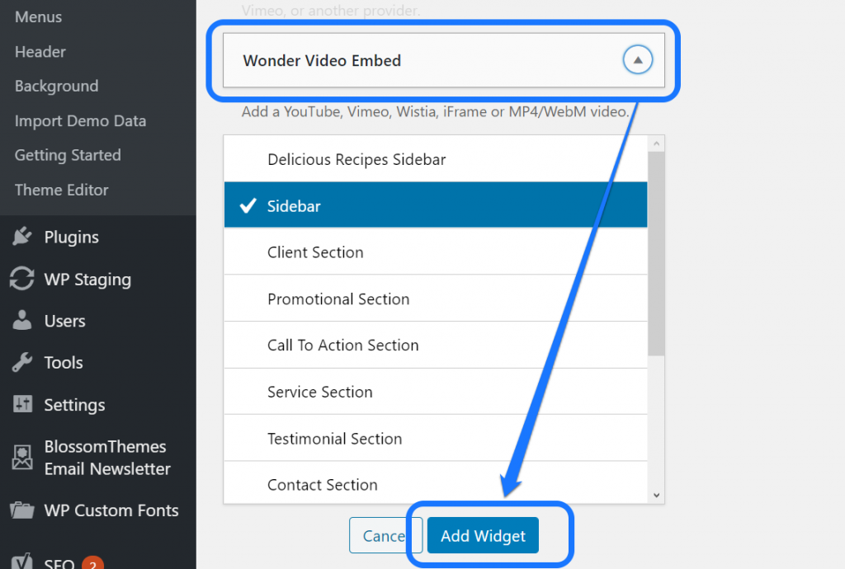Click the WP Custom Fonts folder icon
The image size is (845, 569).
click(21, 510)
